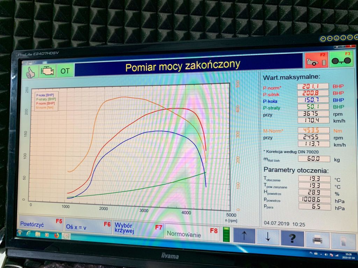Viewport: 358px width, 268px height.
Task: Click the down arrow button
Action: [x=268, y=237]
